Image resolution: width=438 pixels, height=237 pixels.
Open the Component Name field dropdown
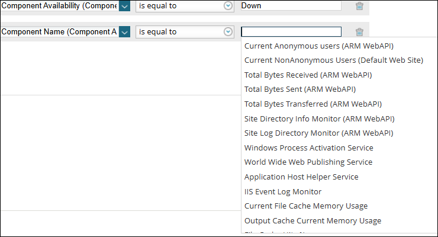coord(124,32)
